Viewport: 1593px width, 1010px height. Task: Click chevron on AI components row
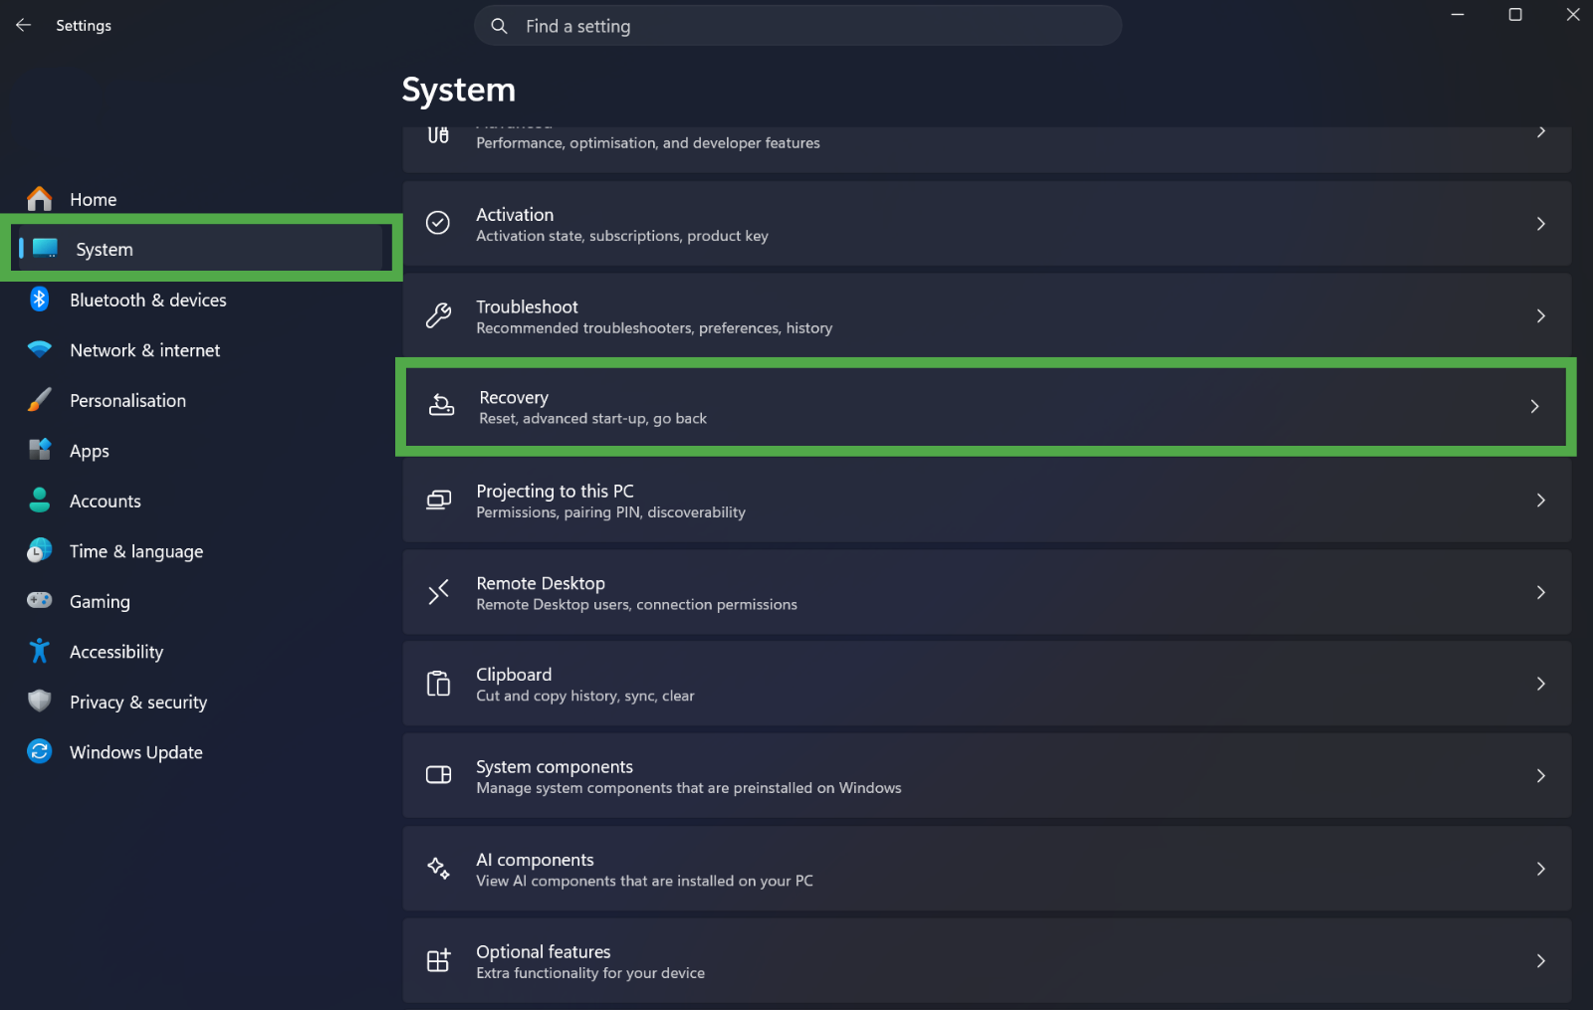point(1540,869)
